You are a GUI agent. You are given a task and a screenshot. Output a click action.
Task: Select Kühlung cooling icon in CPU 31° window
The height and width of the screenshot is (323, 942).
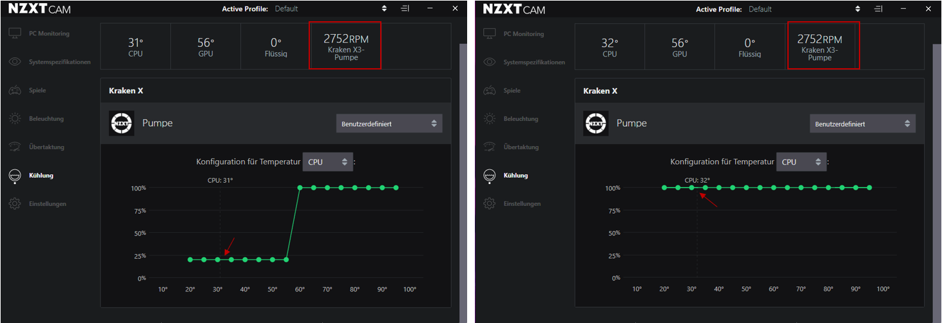(x=15, y=176)
